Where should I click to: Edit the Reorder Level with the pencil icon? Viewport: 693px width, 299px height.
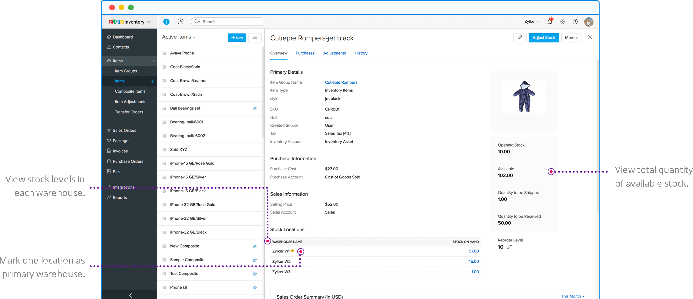tap(510, 247)
